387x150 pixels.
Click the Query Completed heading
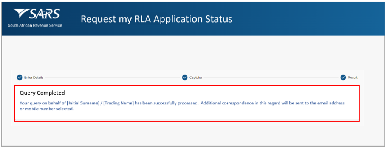[42, 93]
